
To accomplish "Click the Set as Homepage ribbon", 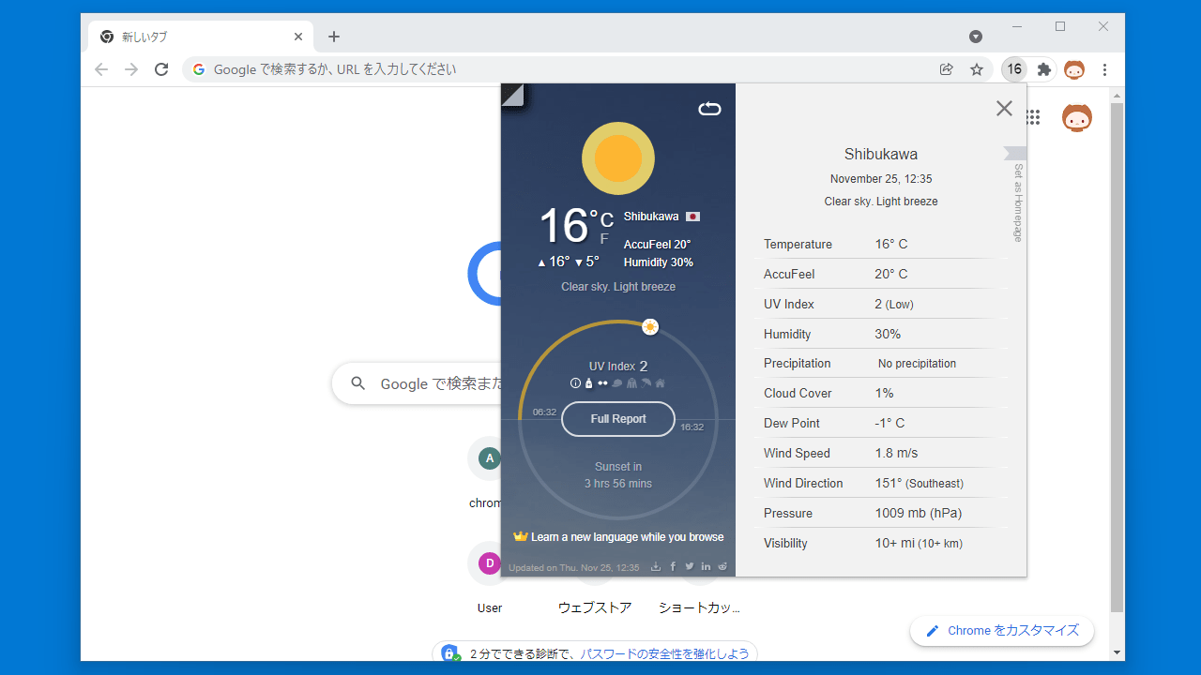I will [1017, 194].
